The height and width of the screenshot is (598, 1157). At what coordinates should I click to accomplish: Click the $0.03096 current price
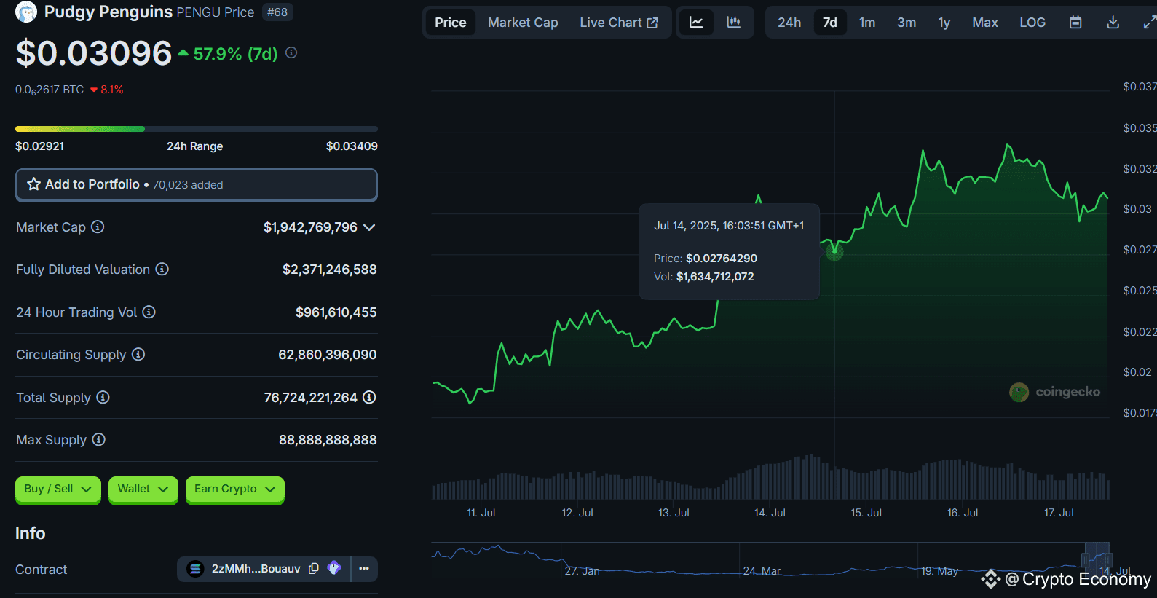pos(94,53)
